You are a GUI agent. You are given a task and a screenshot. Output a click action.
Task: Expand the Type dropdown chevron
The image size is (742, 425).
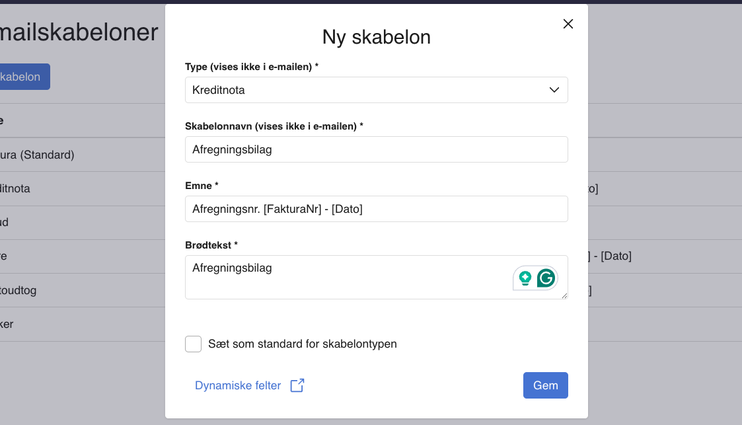(554, 90)
